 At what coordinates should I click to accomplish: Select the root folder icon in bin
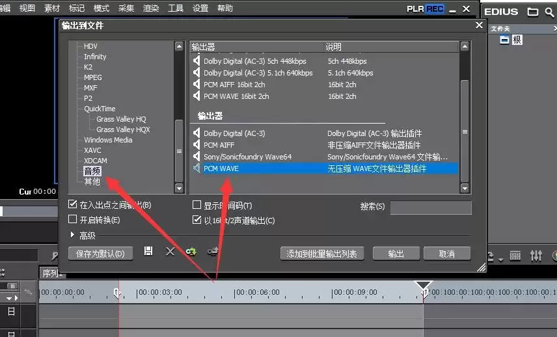click(x=504, y=40)
